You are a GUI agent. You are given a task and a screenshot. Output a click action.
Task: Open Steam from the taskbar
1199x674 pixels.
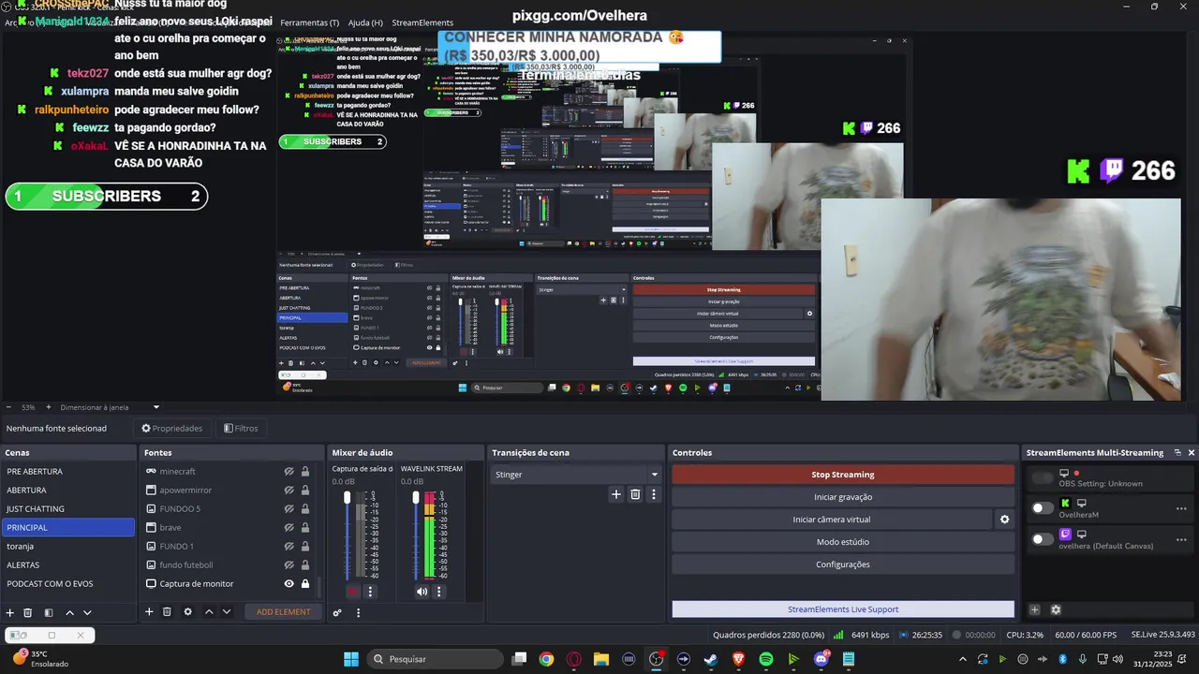pyautogui.click(x=711, y=659)
